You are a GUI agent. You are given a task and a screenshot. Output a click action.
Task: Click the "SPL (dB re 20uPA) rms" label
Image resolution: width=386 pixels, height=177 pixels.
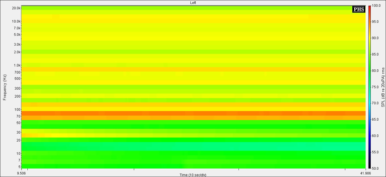coord(383,87)
